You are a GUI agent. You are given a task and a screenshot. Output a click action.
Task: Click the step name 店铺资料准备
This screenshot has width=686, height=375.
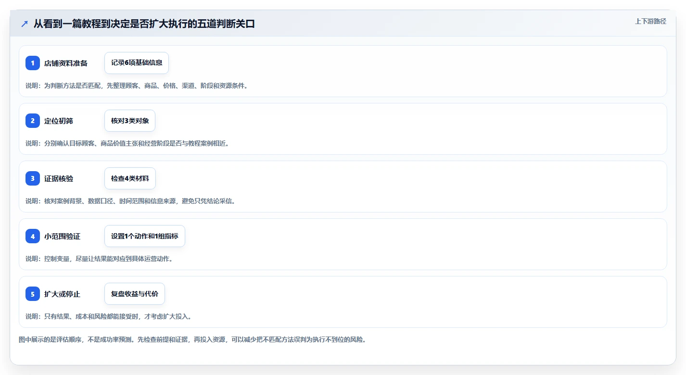[66, 63]
